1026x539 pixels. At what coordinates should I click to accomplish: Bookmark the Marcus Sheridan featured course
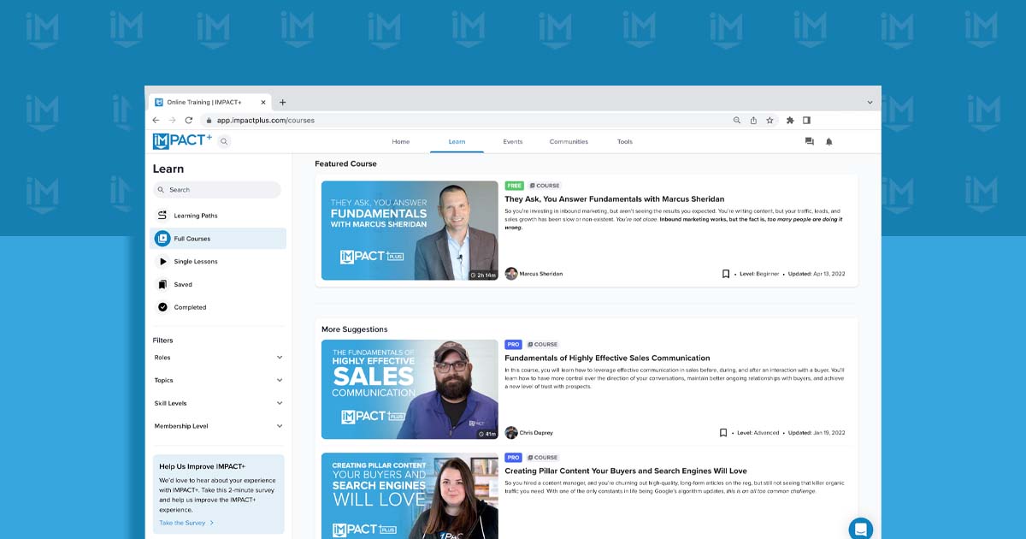coord(724,273)
